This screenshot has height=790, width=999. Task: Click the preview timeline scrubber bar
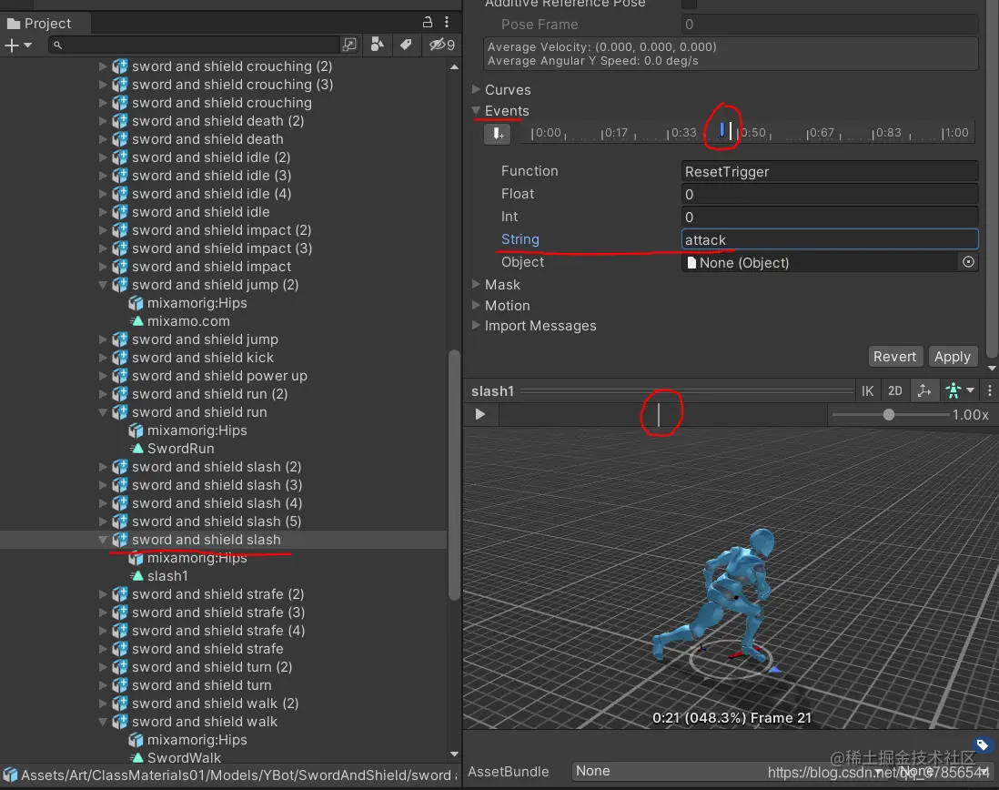click(x=662, y=415)
